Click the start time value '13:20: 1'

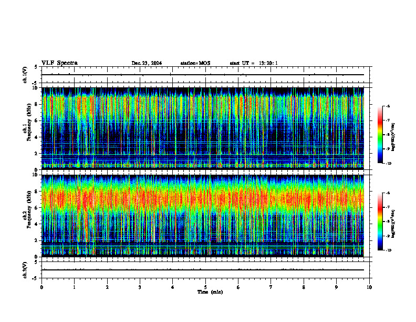[268, 63]
